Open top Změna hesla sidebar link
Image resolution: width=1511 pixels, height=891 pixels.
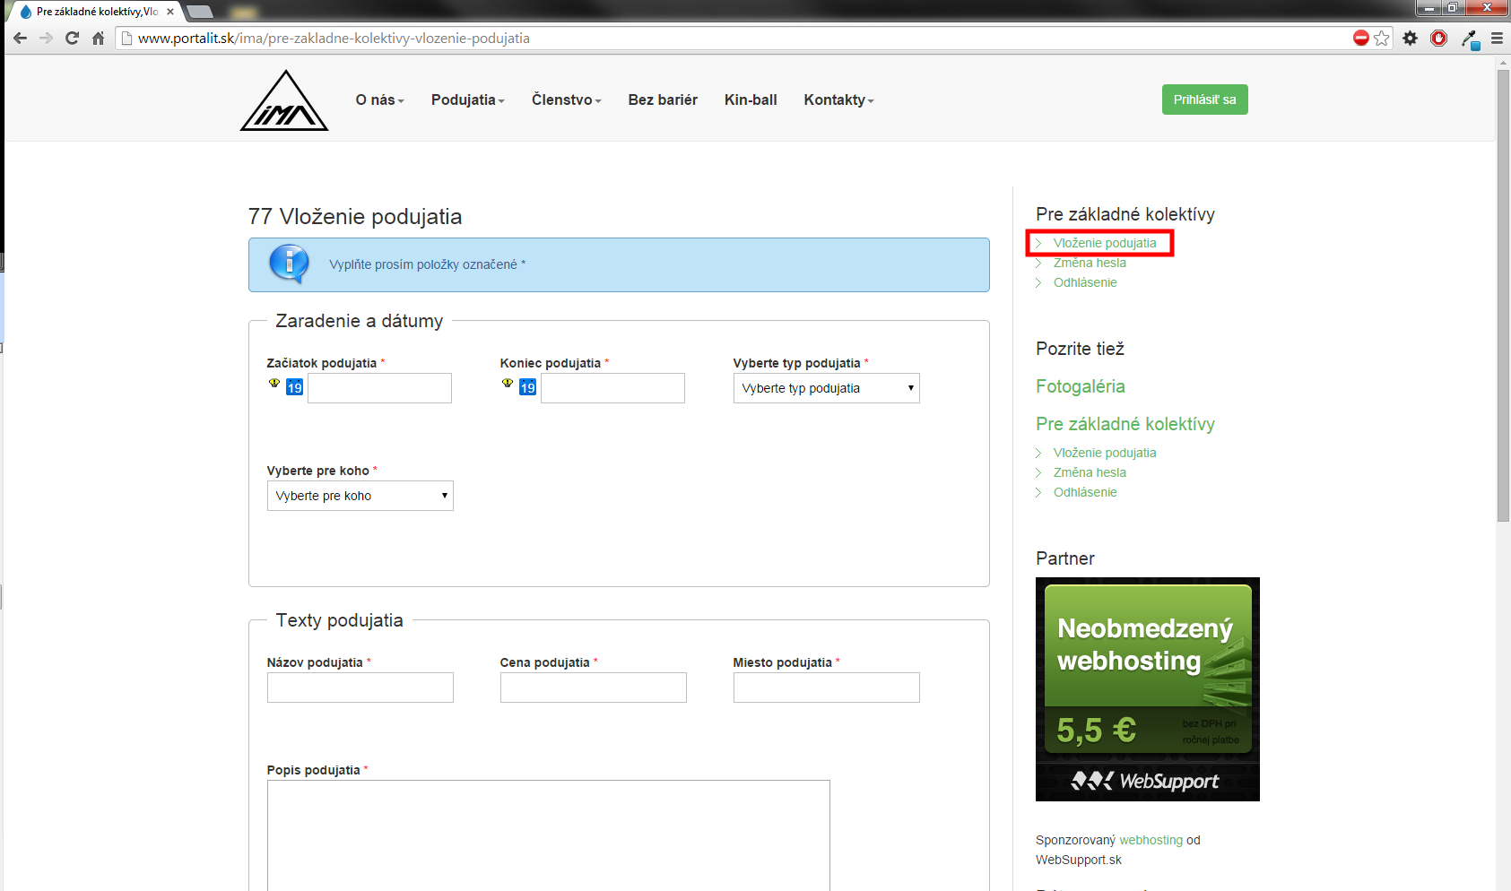1090,263
